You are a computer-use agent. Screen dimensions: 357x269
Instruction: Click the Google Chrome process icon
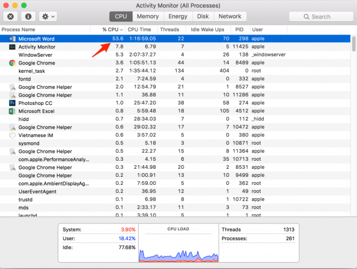click(x=12, y=63)
